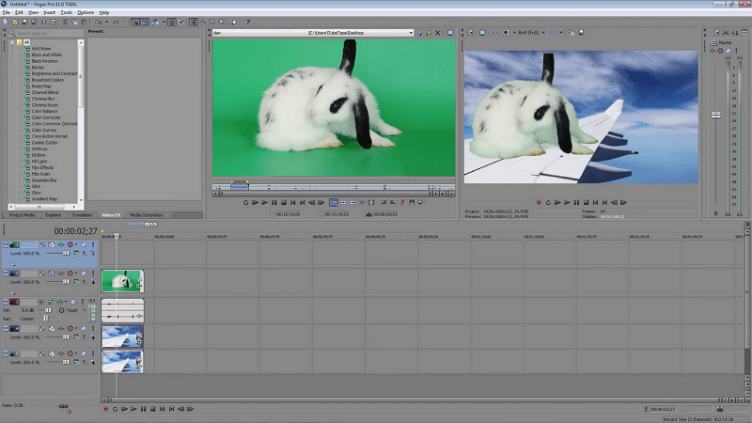Switch to the Transitions tab

(x=82, y=215)
